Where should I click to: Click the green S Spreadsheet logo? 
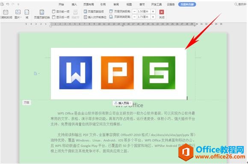159,73
